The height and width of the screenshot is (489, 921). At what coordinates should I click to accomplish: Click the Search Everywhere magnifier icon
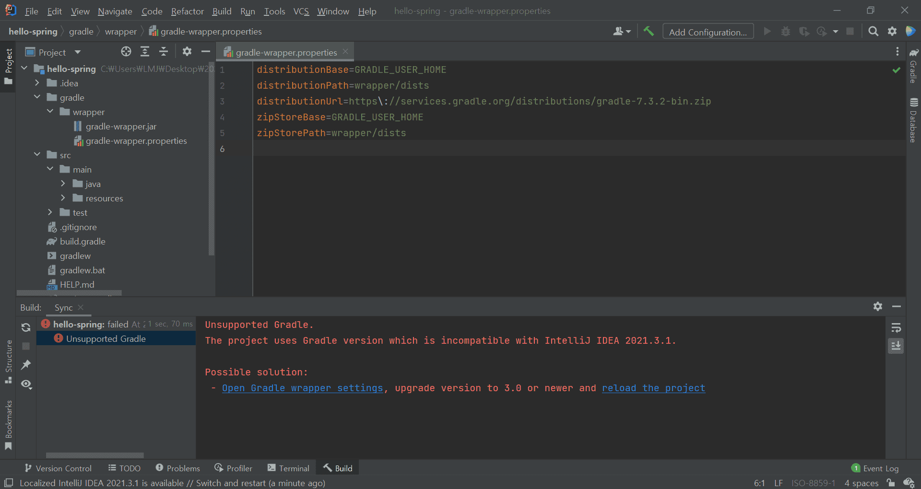coord(873,32)
